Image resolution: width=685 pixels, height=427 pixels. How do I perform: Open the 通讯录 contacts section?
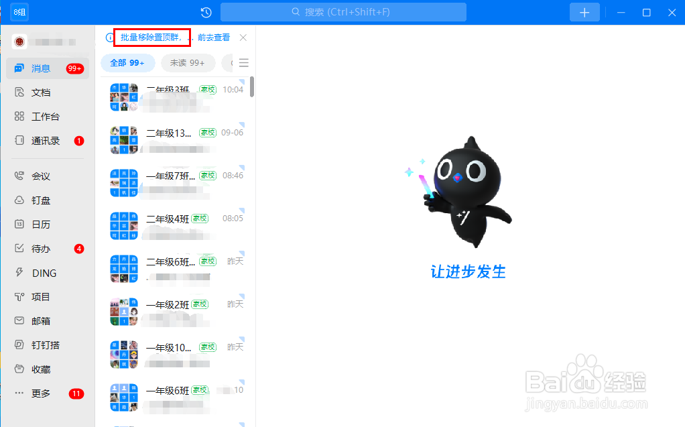tap(48, 141)
